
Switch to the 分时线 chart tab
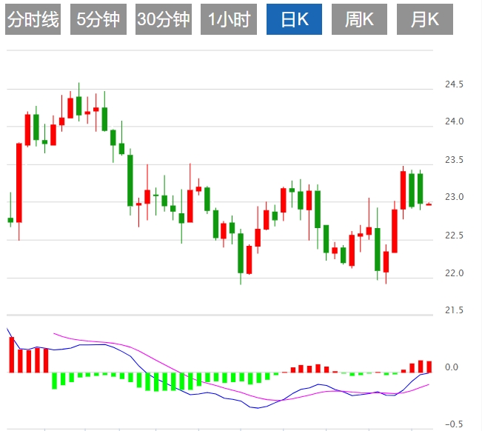coord(33,19)
